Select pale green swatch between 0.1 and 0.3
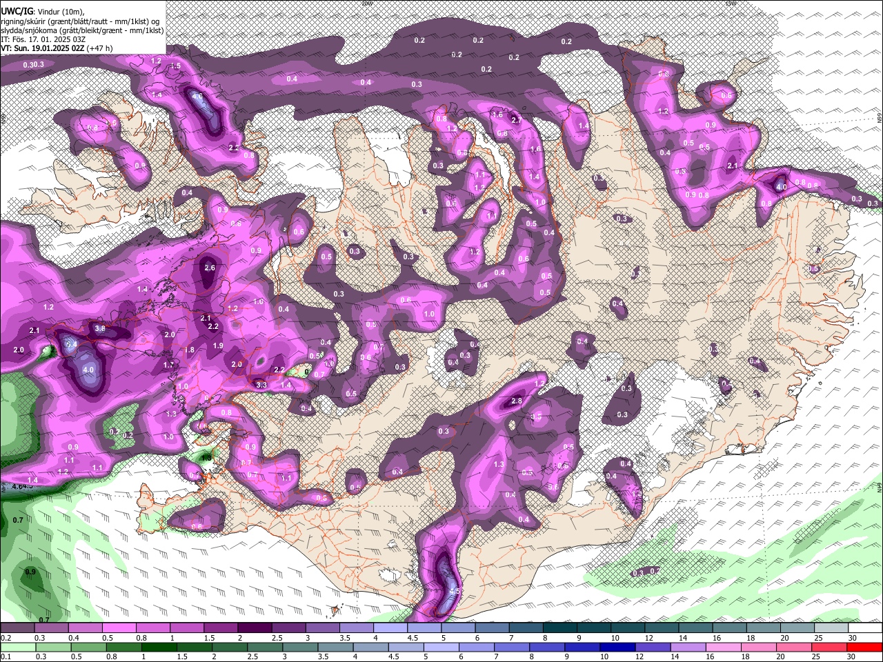 click(19, 647)
